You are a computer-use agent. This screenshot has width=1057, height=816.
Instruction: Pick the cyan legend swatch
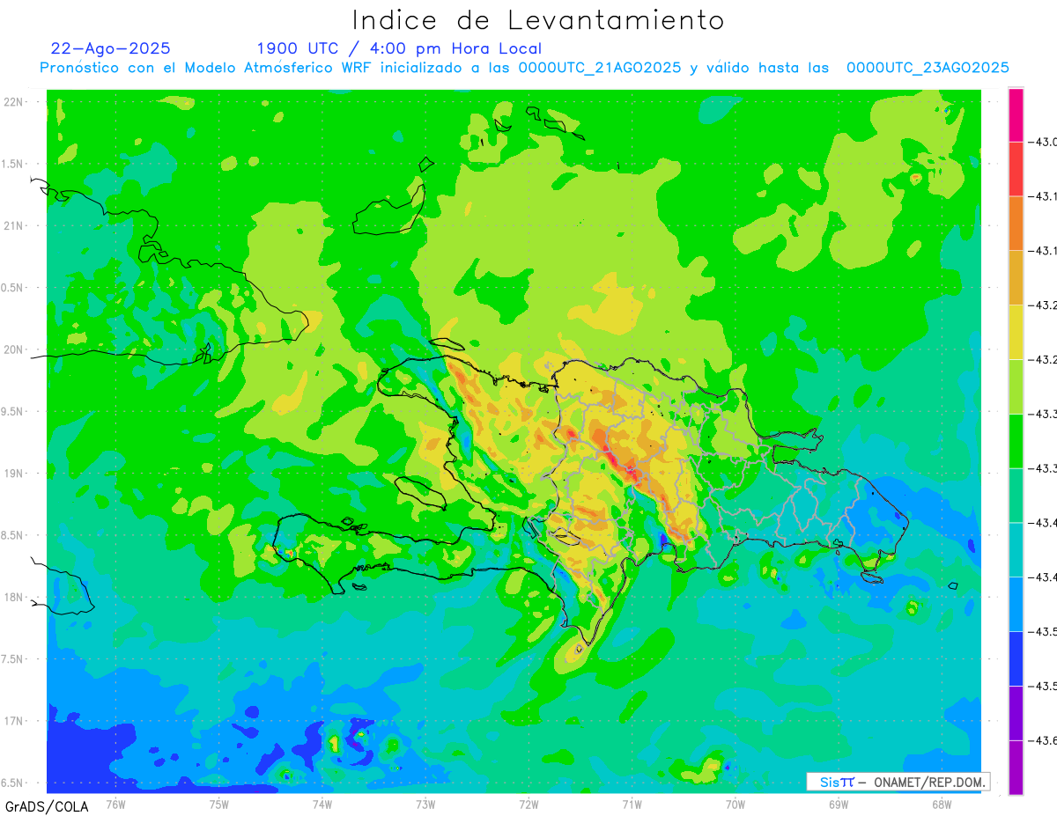(x=1016, y=550)
